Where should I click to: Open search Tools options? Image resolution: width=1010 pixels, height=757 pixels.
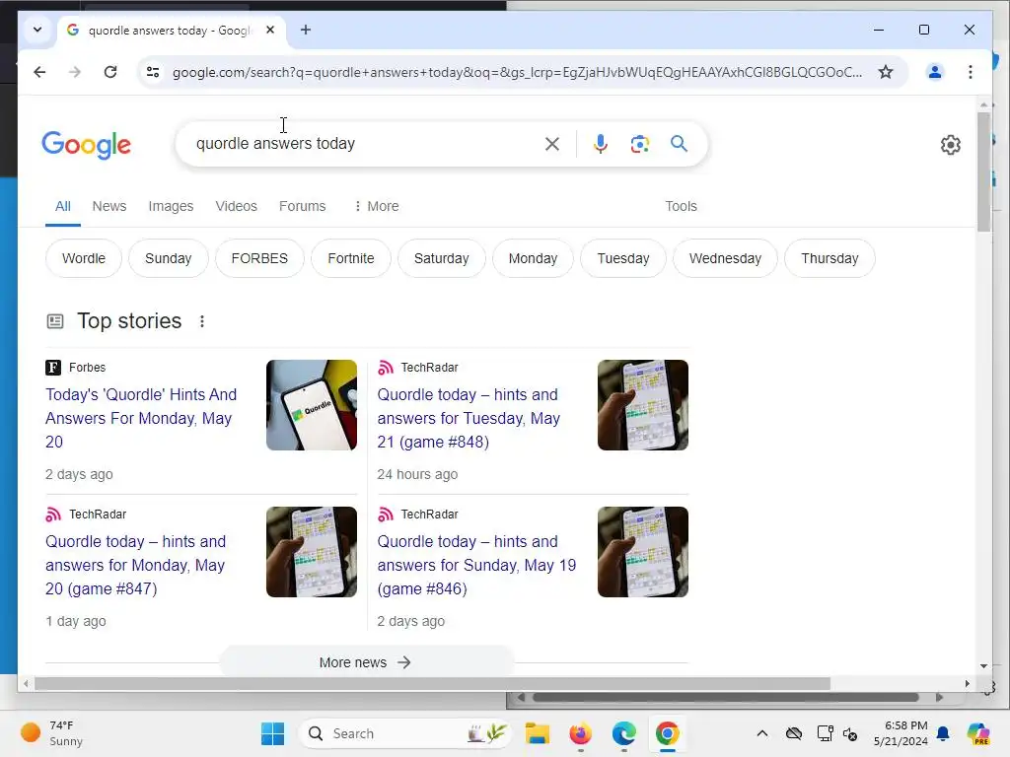pos(681,206)
